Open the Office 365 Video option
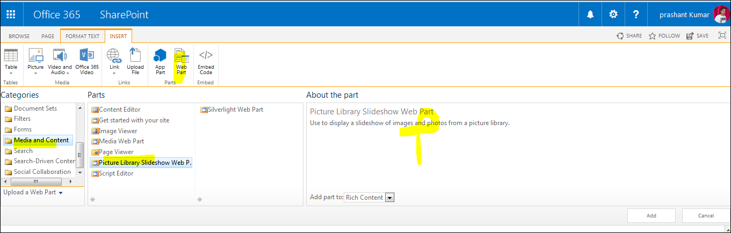 pos(87,62)
